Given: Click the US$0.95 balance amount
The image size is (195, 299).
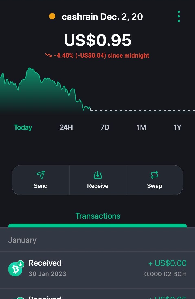Looking at the screenshot, I should click(x=98, y=40).
